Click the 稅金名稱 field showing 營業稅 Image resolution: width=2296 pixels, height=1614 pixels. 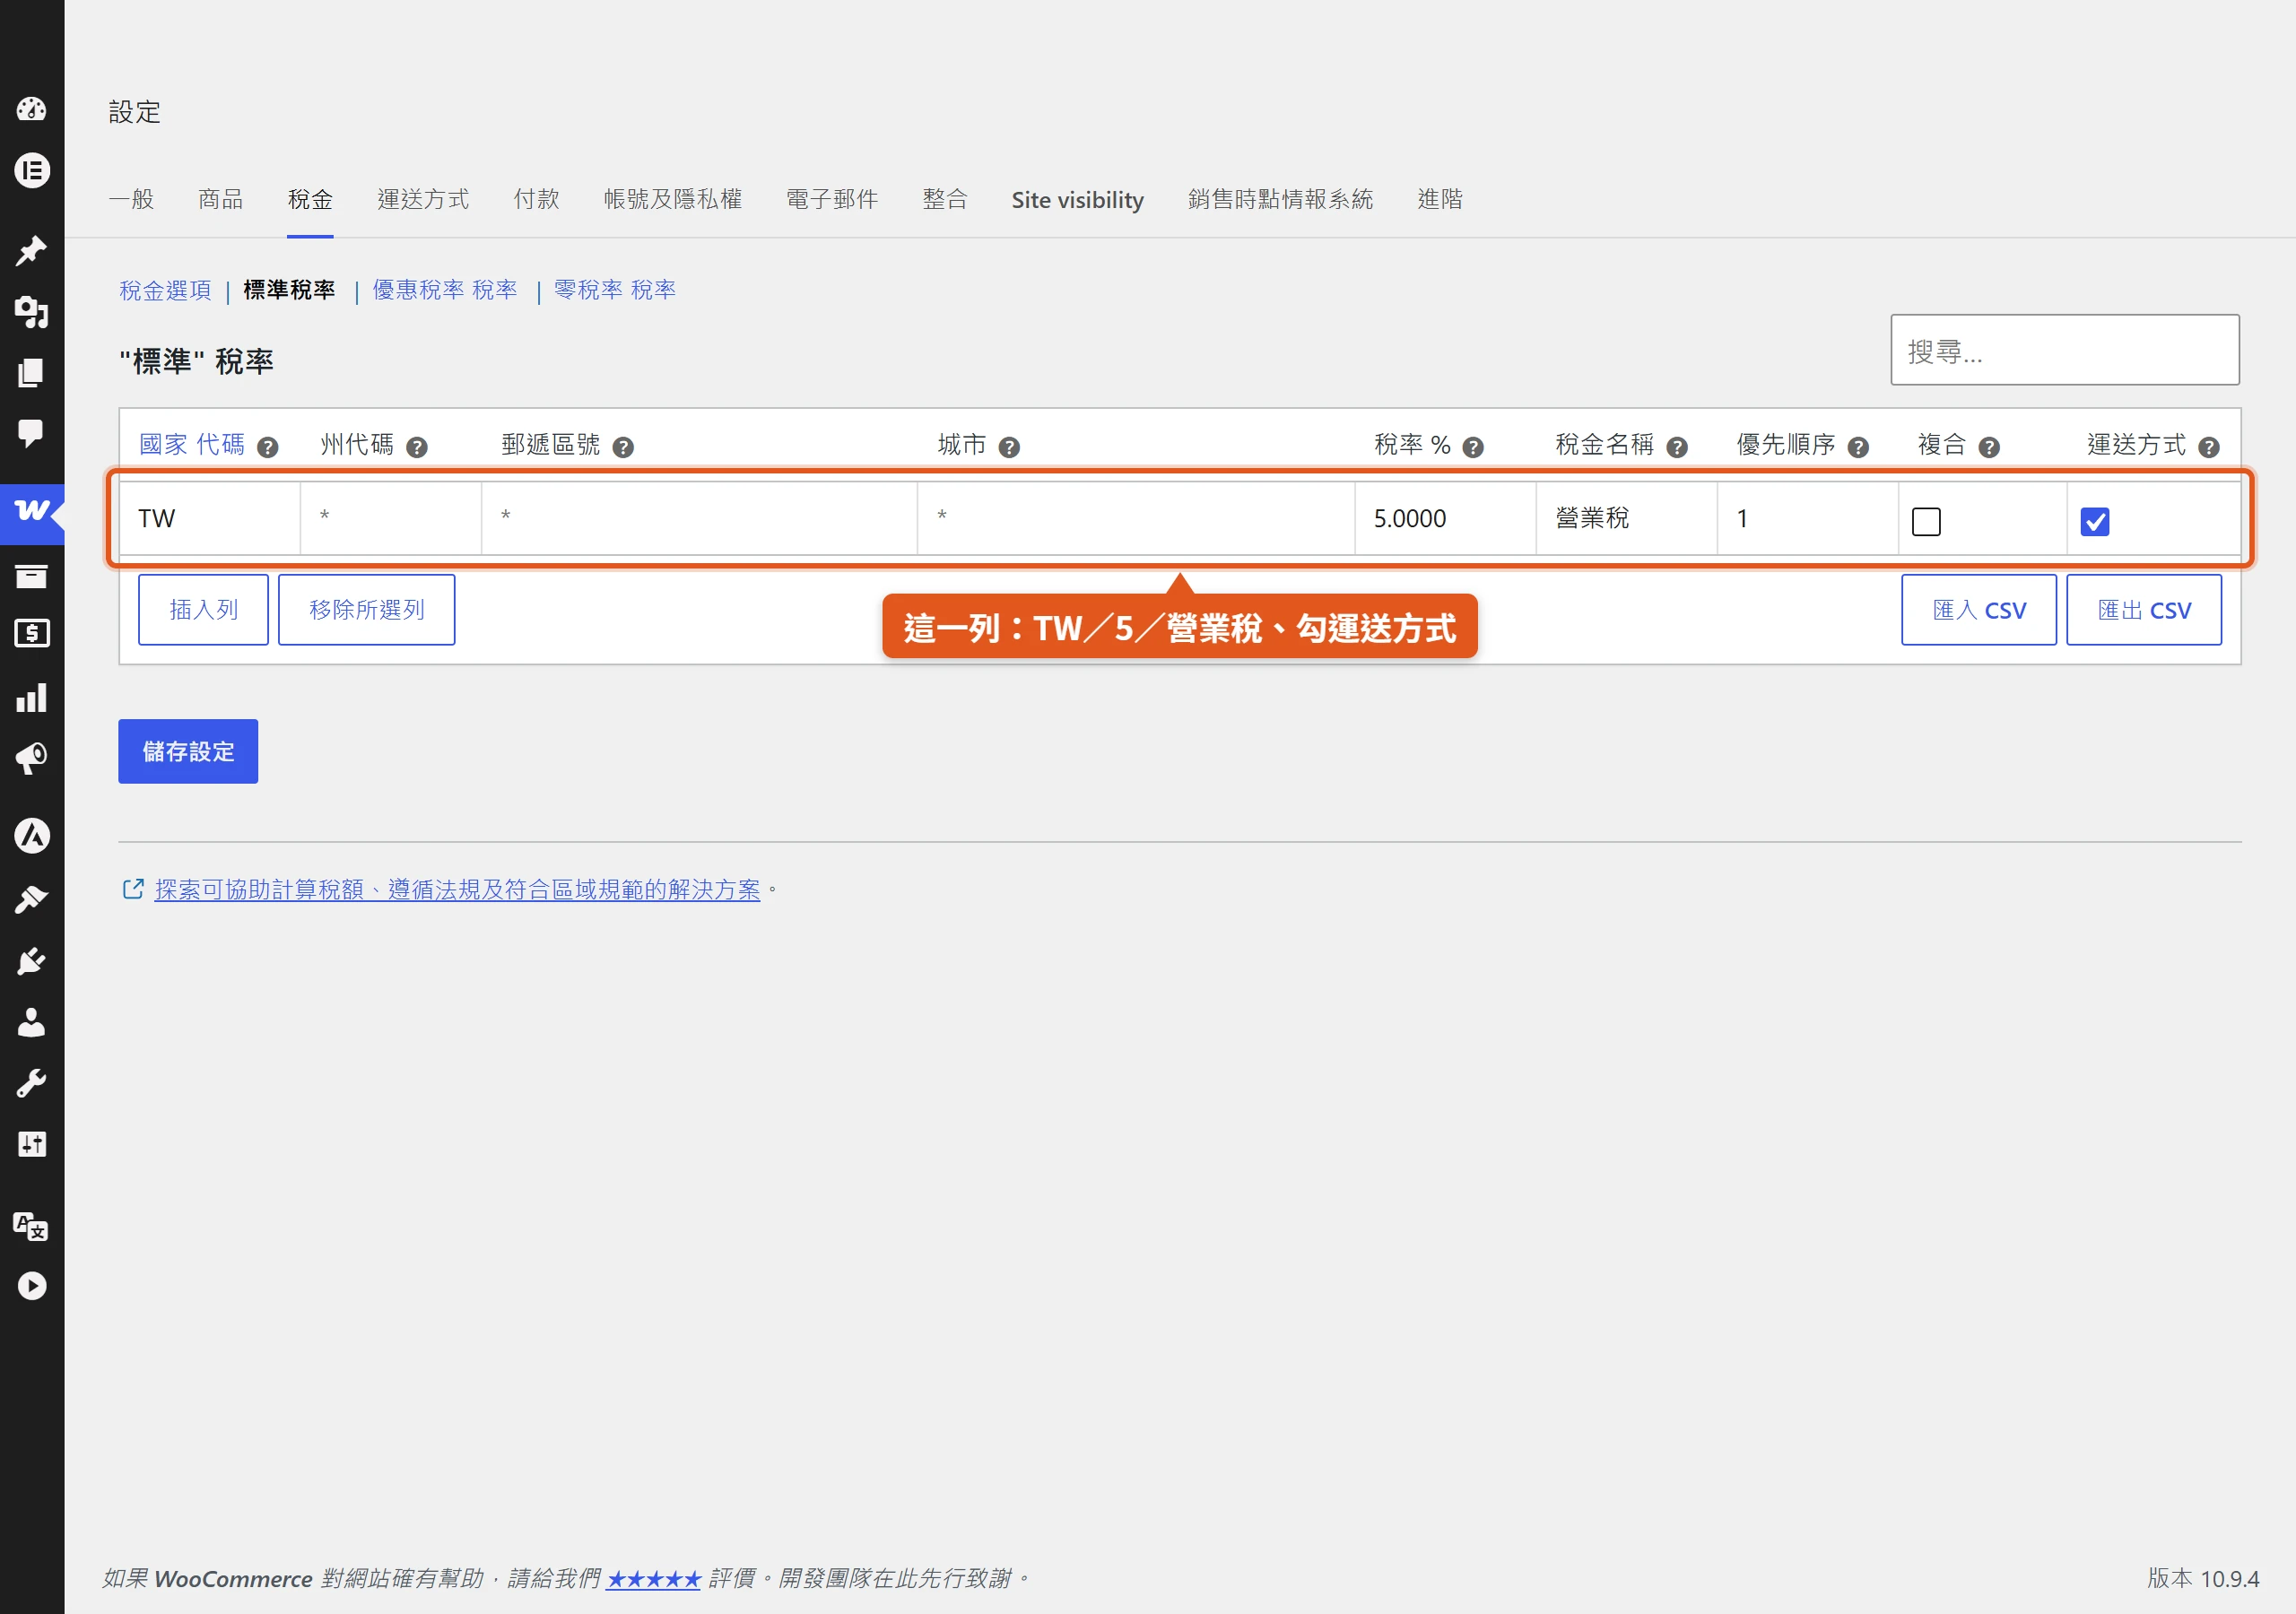(1625, 518)
